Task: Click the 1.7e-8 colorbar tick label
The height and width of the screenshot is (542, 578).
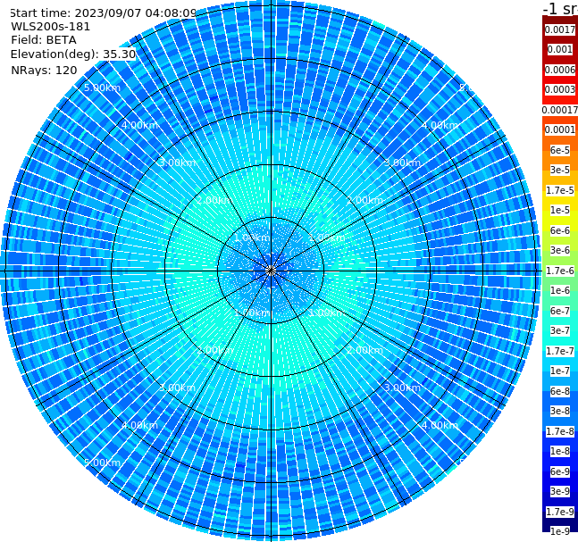Action: tap(560, 431)
